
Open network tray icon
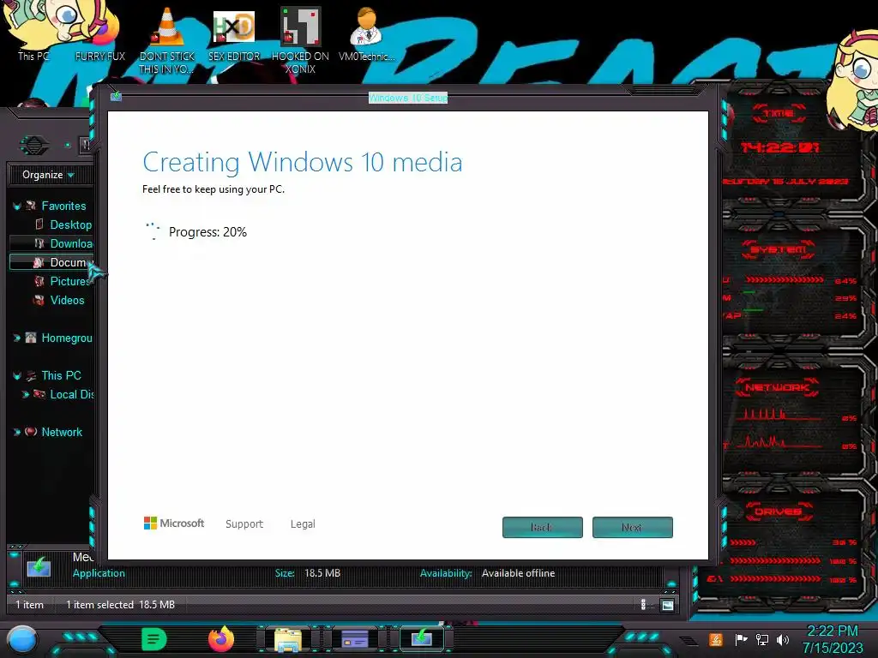click(762, 639)
